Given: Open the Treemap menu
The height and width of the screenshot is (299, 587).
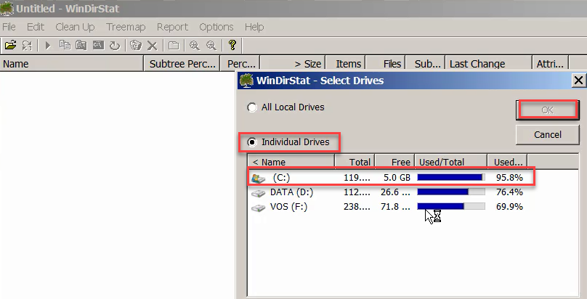Looking at the screenshot, I should click(126, 27).
